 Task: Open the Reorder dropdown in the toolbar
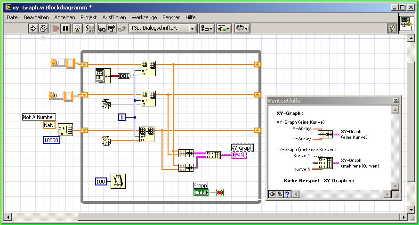tap(242, 28)
